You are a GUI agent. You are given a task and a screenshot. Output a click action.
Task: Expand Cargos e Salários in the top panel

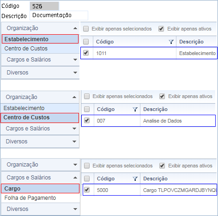click(75, 60)
